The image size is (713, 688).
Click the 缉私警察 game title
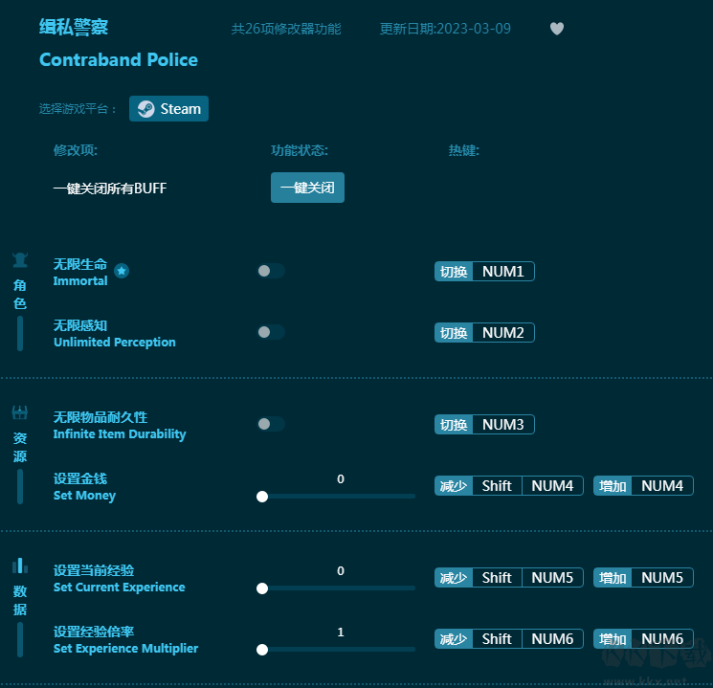tap(74, 28)
